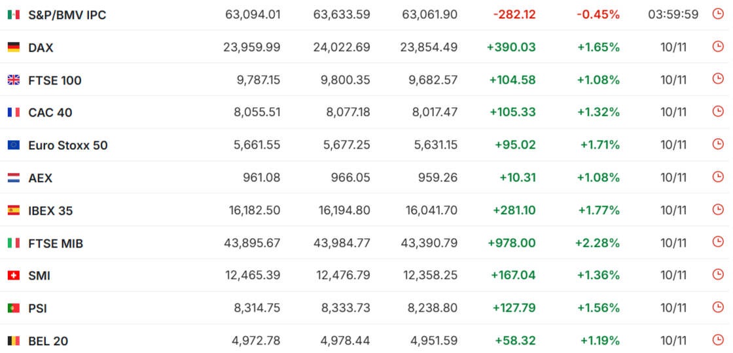Viewport: 733px width, 353px height.
Task: Open the FTSE MIB index page
Action: [x=56, y=244]
